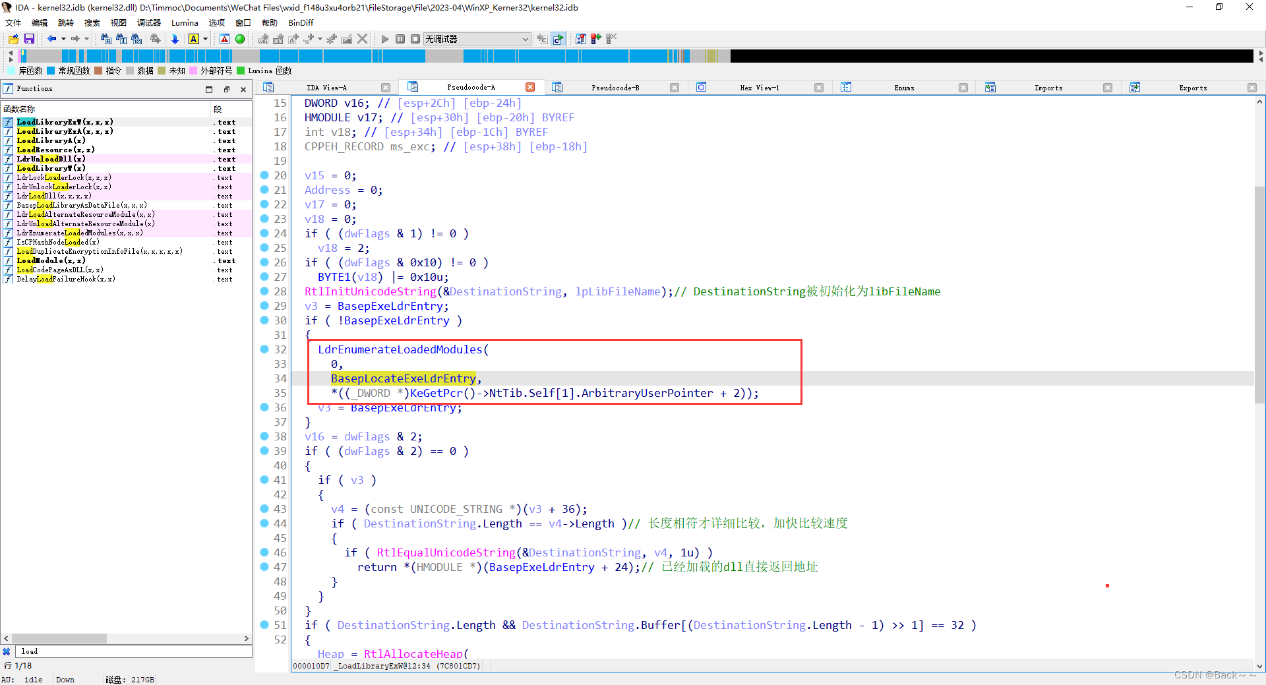Click the green circle status icon
Image resolution: width=1266 pixels, height=685 pixels.
[x=240, y=39]
